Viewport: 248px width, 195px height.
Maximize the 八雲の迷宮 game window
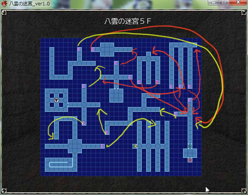(224, 3)
